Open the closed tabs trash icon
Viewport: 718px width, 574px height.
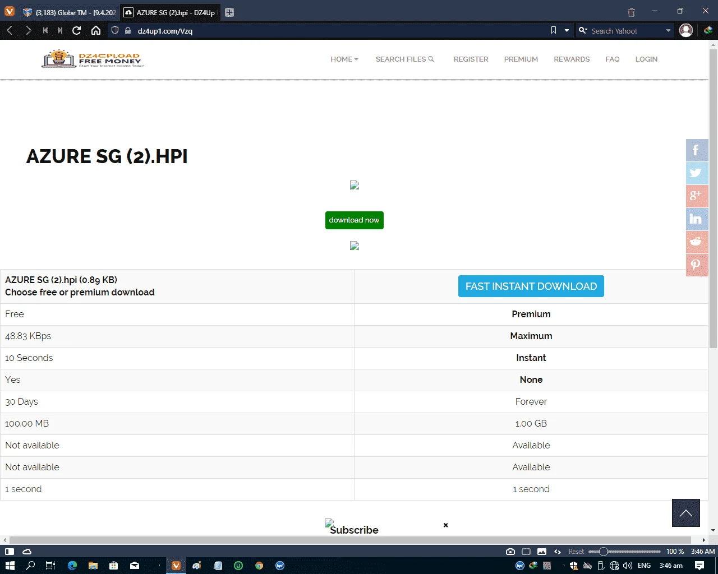click(631, 12)
